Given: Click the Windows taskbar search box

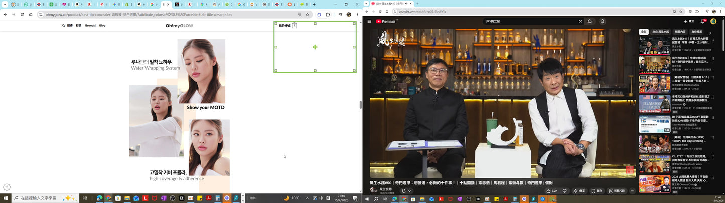Looking at the screenshot, I should 45,198.
